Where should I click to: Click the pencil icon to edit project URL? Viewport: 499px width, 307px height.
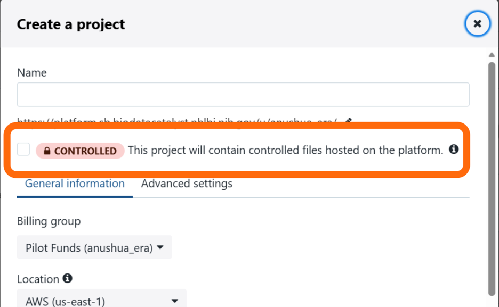click(348, 121)
